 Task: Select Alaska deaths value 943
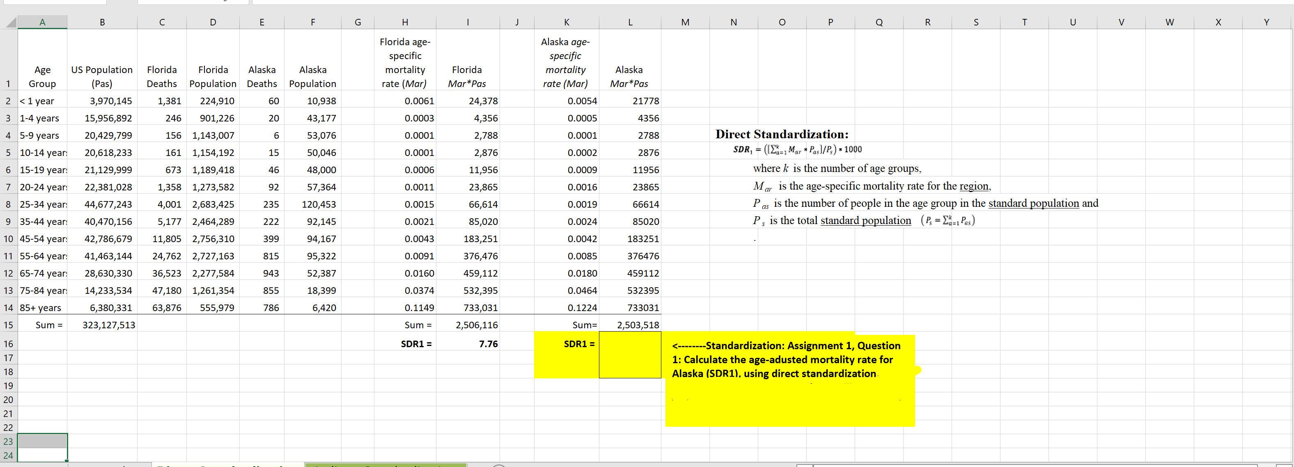(262, 273)
